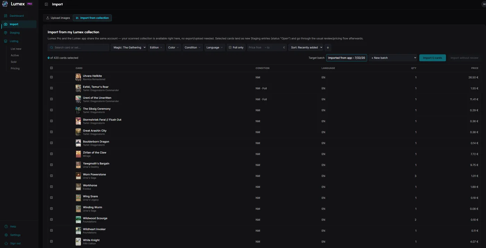This screenshot has height=248, width=486.
Task: Check the Ureni of the Unwritten checkbox
Action: 51,99
